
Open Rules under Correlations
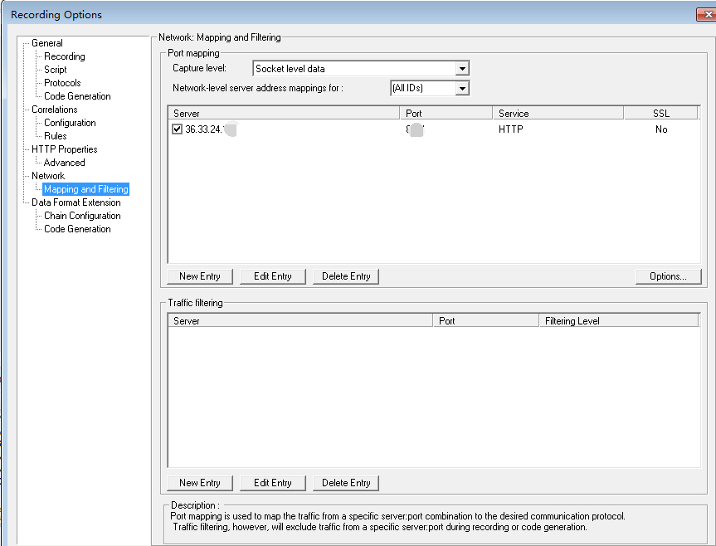pyautogui.click(x=56, y=136)
